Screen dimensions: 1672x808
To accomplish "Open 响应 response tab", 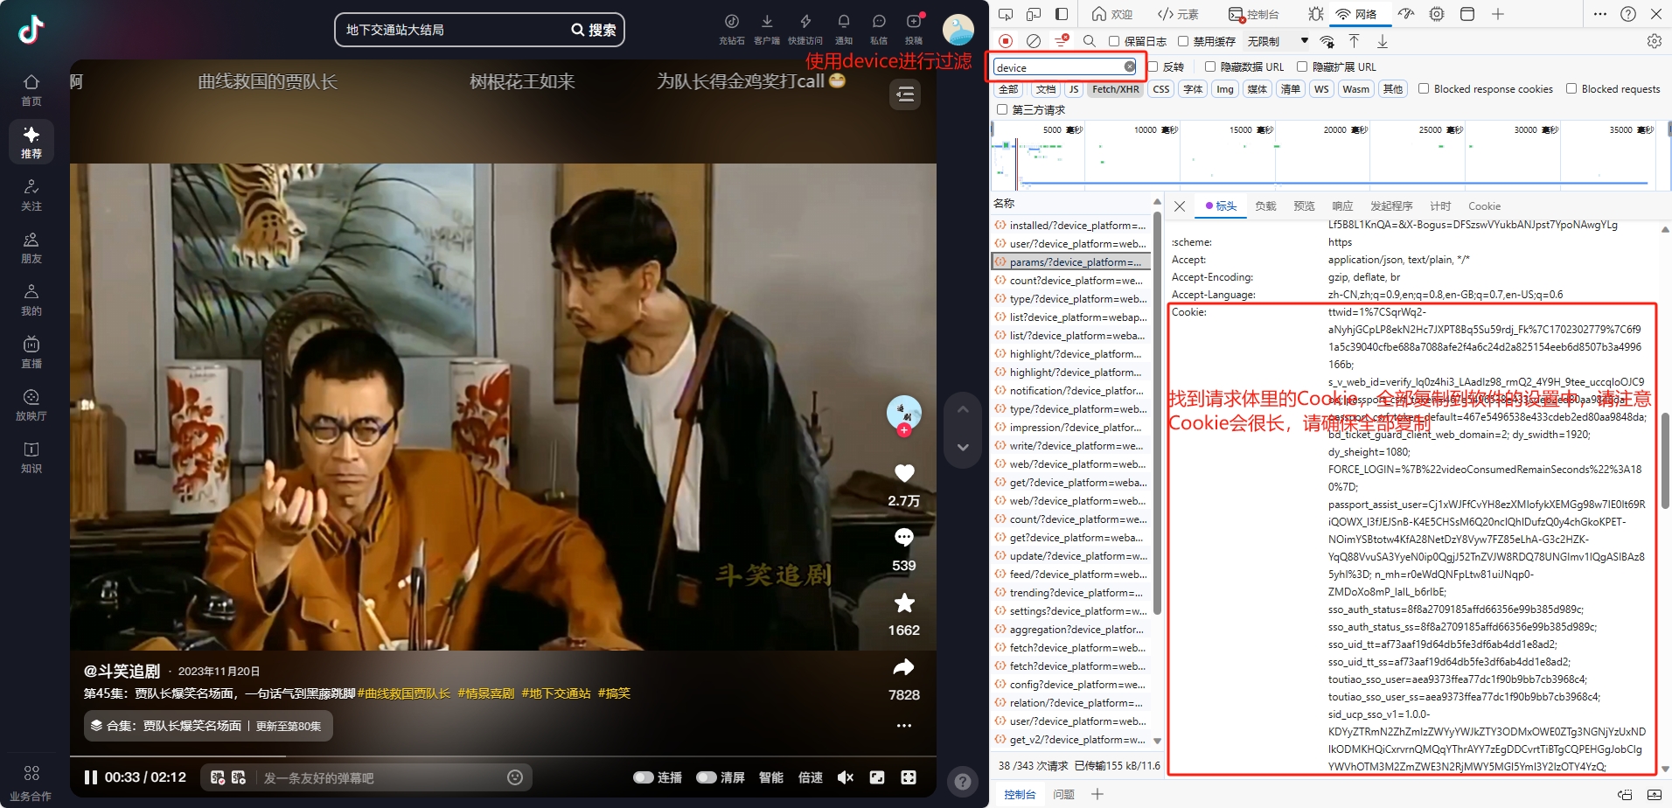I will [1342, 206].
